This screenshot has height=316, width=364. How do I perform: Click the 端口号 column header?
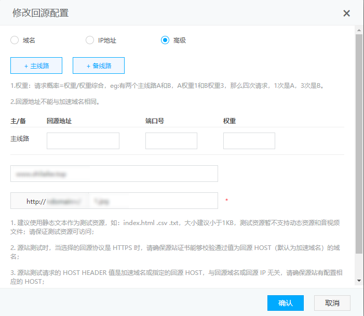[x=155, y=121]
